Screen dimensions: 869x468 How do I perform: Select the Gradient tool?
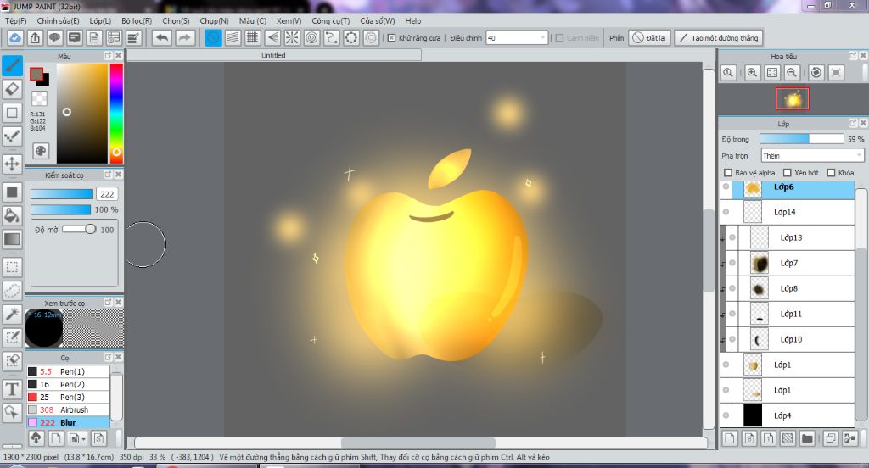point(12,239)
